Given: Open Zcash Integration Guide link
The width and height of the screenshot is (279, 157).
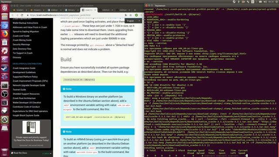Looking at the screenshot, I should (24, 68).
